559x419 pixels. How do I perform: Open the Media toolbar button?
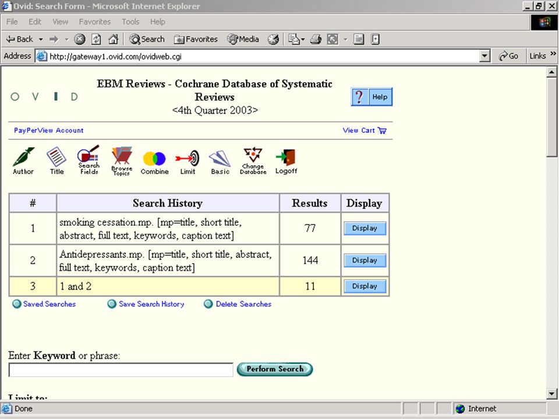coord(243,39)
